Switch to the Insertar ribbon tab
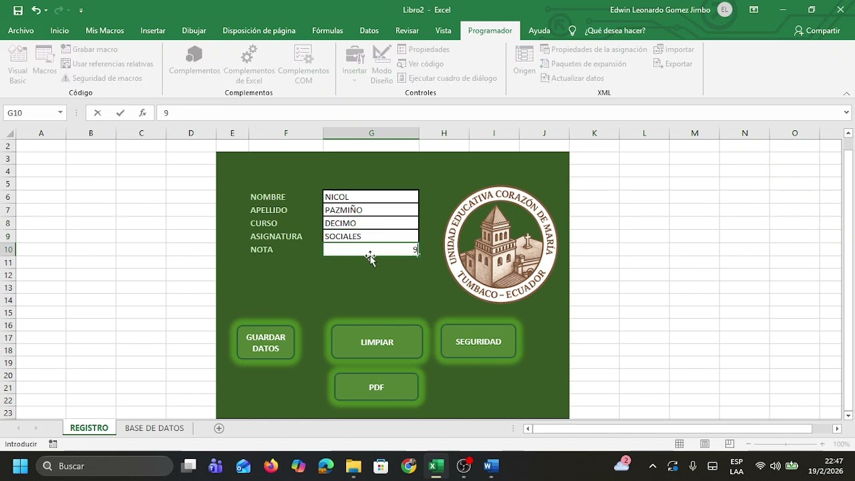 153,31
